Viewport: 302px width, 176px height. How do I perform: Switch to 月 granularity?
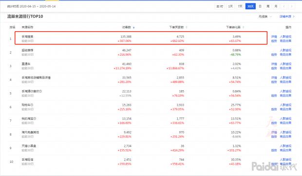[276, 6]
